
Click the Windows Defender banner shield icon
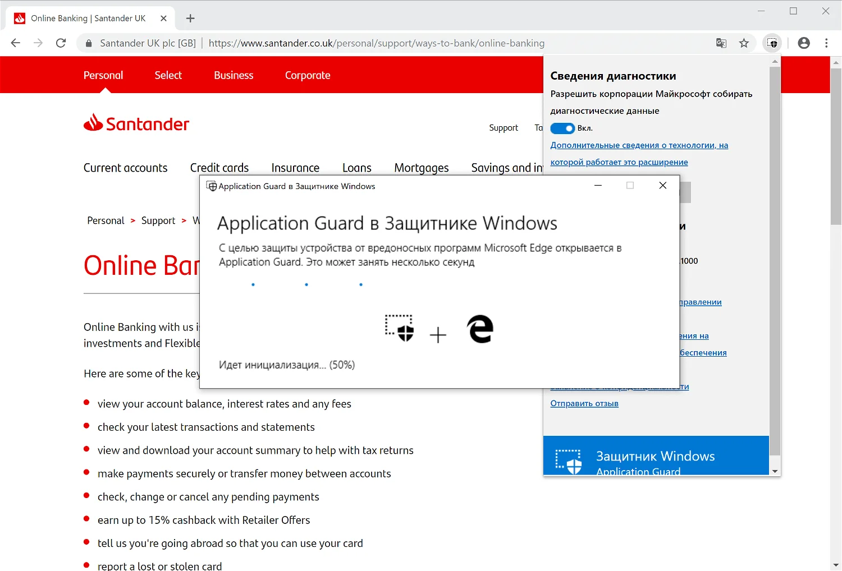pyautogui.click(x=569, y=461)
